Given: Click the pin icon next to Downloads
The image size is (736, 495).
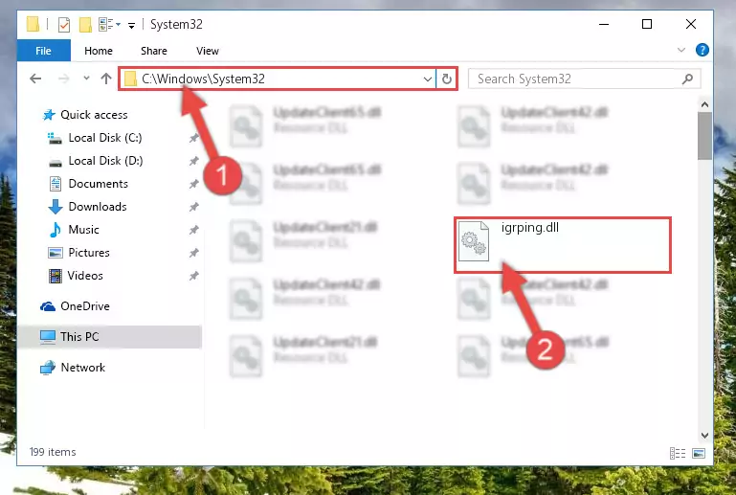Looking at the screenshot, I should point(194,207).
